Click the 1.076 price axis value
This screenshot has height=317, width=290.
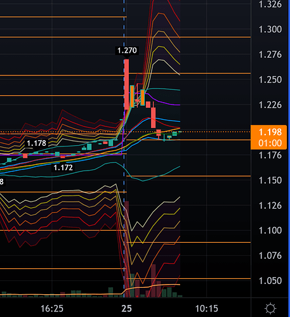tap(270, 256)
